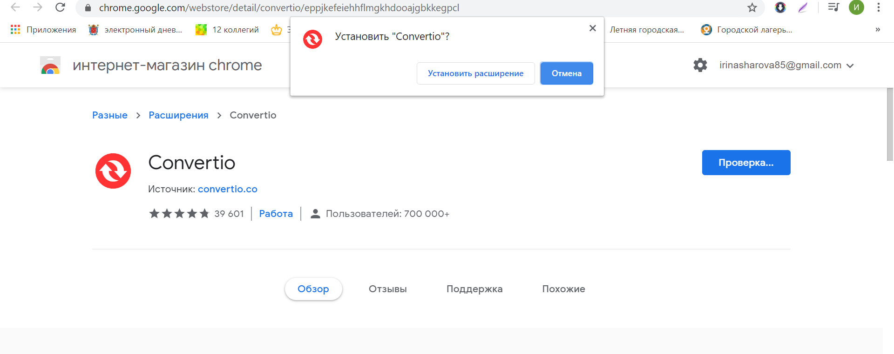The height and width of the screenshot is (354, 894).
Task: Open the convertio.co source link
Action: pyautogui.click(x=227, y=189)
